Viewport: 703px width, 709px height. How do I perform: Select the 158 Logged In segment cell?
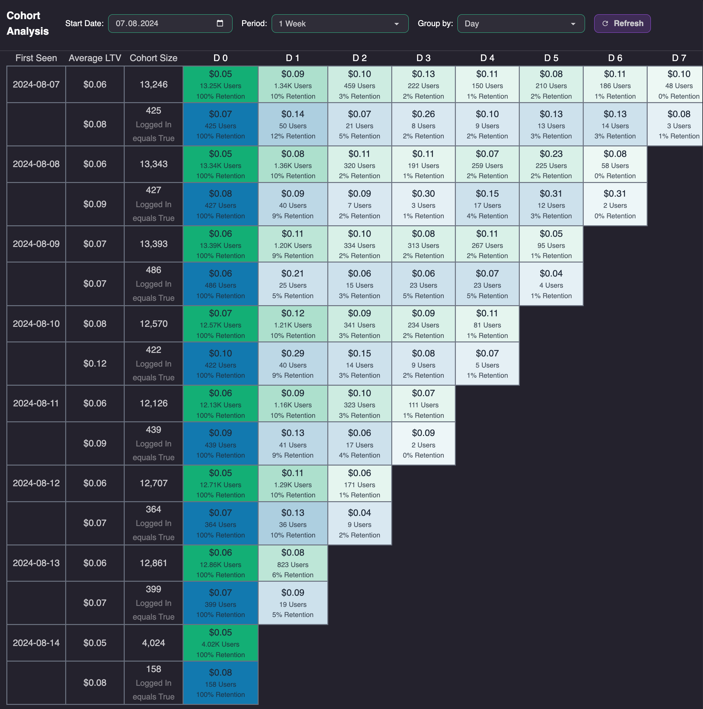(x=153, y=683)
